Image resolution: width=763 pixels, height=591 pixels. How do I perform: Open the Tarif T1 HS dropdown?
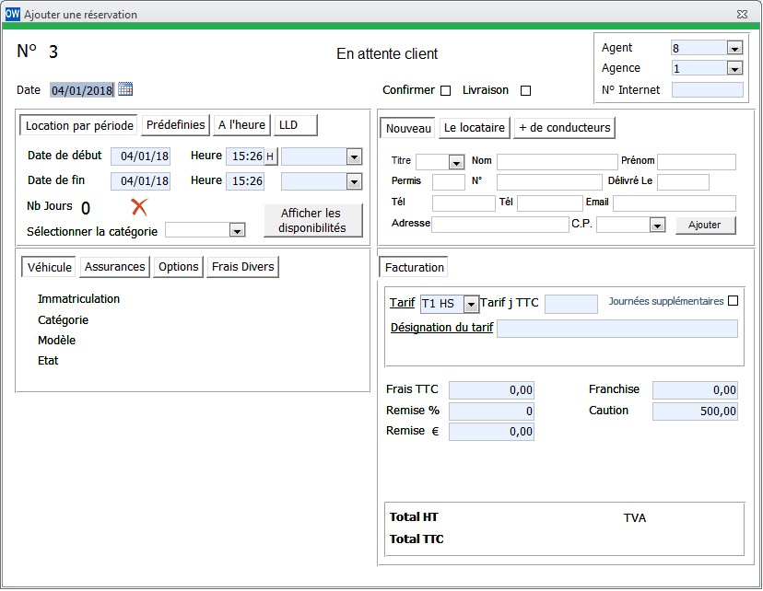click(471, 304)
